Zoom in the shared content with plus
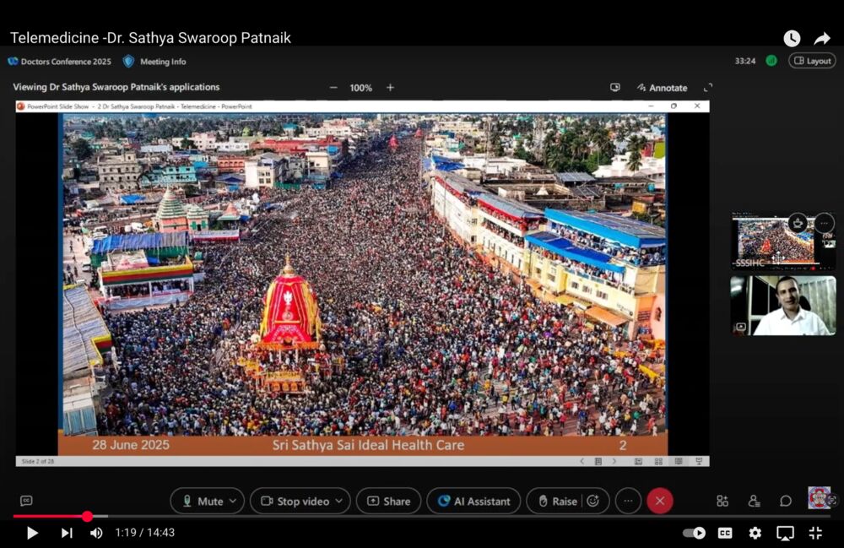The width and height of the screenshot is (844, 548). [x=390, y=87]
